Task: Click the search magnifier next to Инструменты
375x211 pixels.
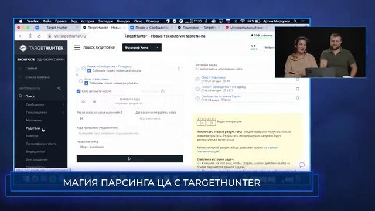Action: click(59, 89)
